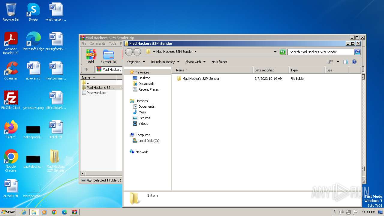Open the Share with dropdown
Viewport: 384px width, 216px height.
[195, 62]
